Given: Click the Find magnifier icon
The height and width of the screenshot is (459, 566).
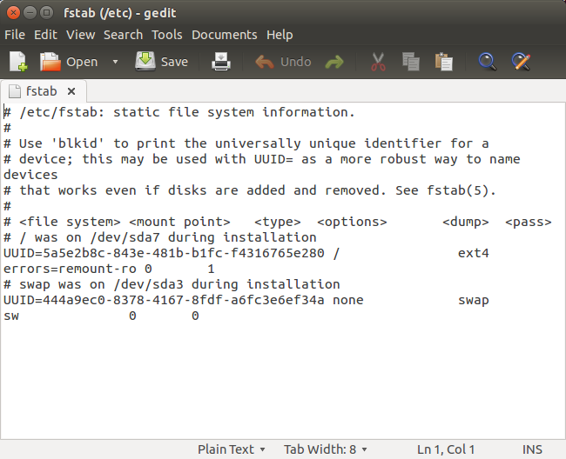Looking at the screenshot, I should (x=488, y=62).
